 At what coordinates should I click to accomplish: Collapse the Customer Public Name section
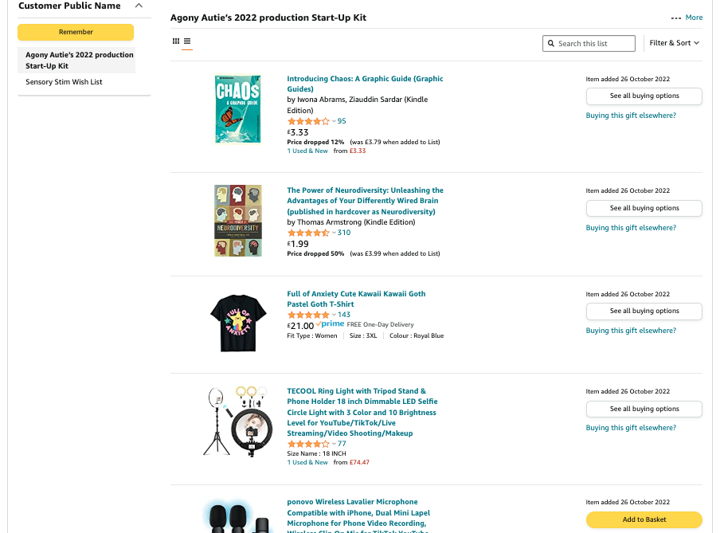[139, 6]
